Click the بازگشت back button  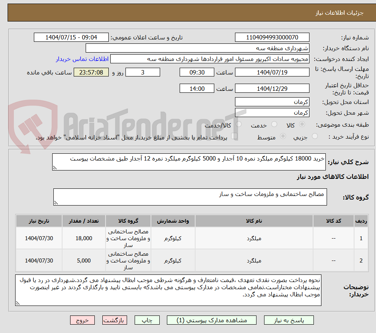(114, 320)
